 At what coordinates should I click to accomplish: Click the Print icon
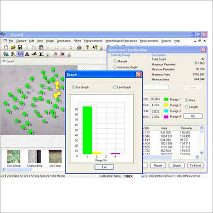point(79,47)
